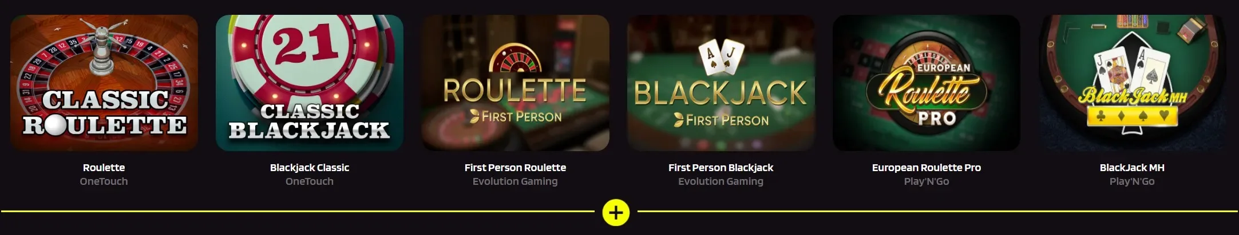The width and height of the screenshot is (1239, 235).
Task: Click OneTouch provider under Roulette
Action: pyautogui.click(x=104, y=181)
